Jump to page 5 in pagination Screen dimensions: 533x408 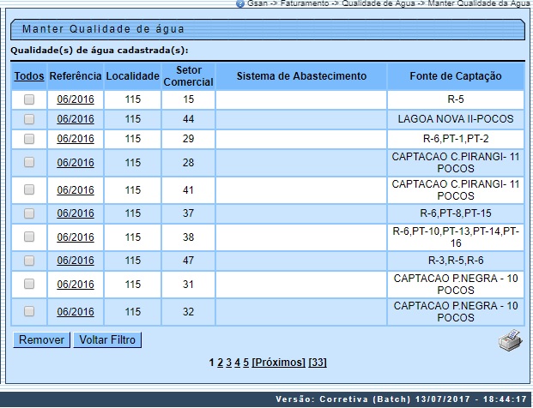coord(245,363)
